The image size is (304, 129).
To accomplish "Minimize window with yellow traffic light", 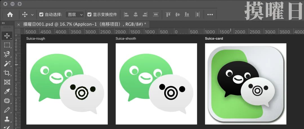I will click(x=13, y=4).
